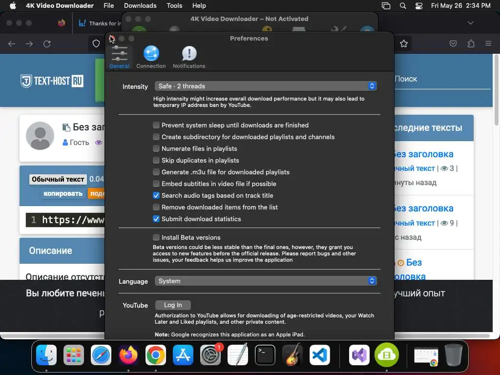Image resolution: width=500 pixels, height=375 pixels.
Task: Open the Apple menu
Action: [x=13, y=5]
